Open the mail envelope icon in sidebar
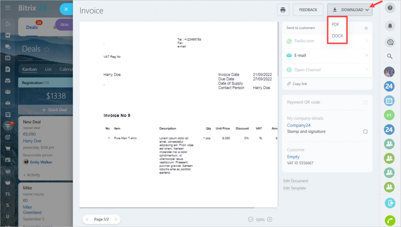 (8, 103)
